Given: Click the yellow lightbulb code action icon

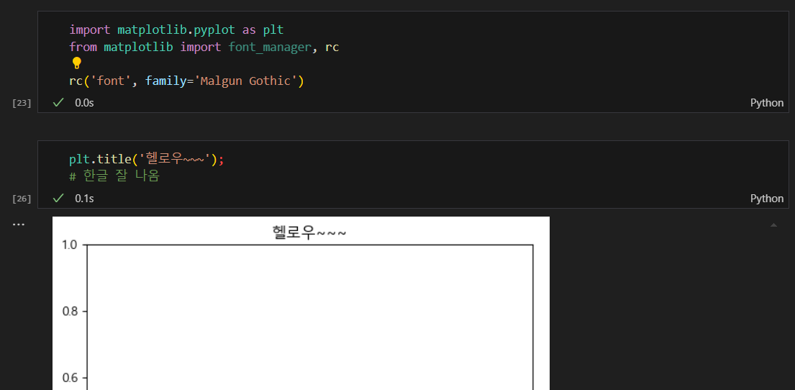Looking at the screenshot, I should 76,63.
